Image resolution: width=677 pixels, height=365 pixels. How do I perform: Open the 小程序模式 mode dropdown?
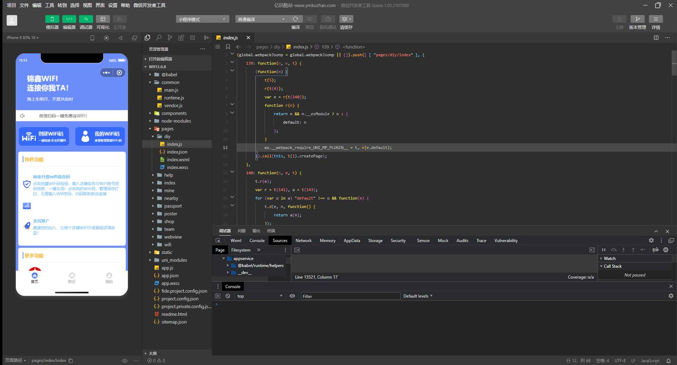point(202,19)
